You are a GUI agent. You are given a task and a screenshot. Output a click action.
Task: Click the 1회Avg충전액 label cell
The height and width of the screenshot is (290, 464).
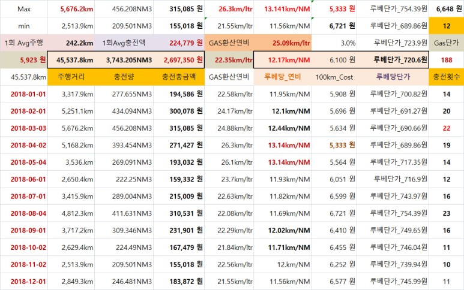124,43
